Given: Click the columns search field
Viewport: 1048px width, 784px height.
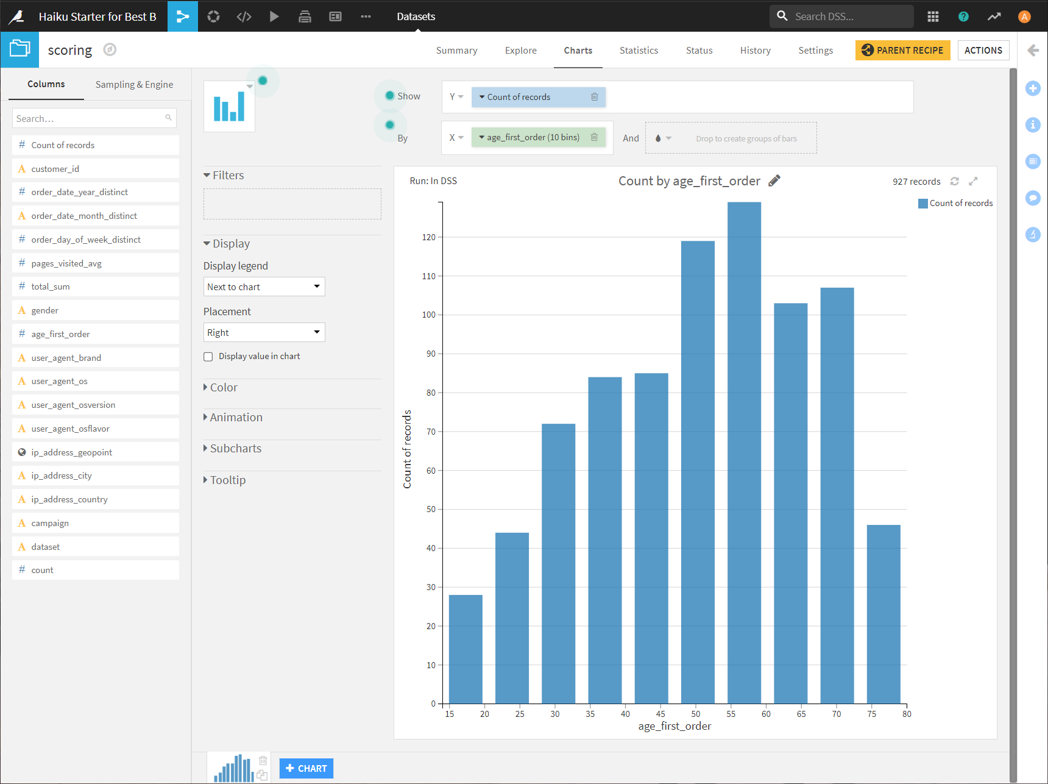Looking at the screenshot, I should point(94,118).
